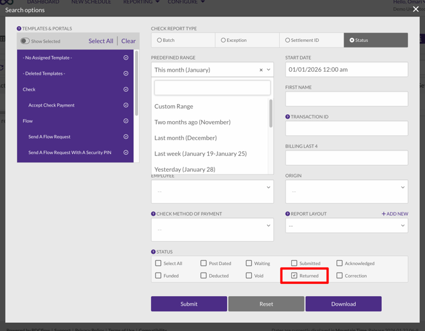Check the Acknowledged status checkbox
Image resolution: width=425 pixels, height=331 pixels.
point(339,263)
